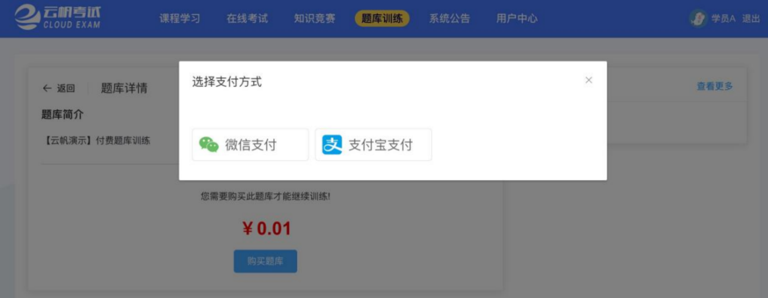Open 系统公告 in top navigation

click(449, 19)
